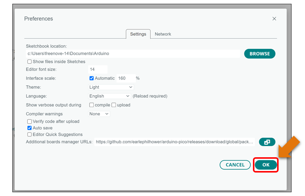Click the 'Show verbose output during' label

54,105
